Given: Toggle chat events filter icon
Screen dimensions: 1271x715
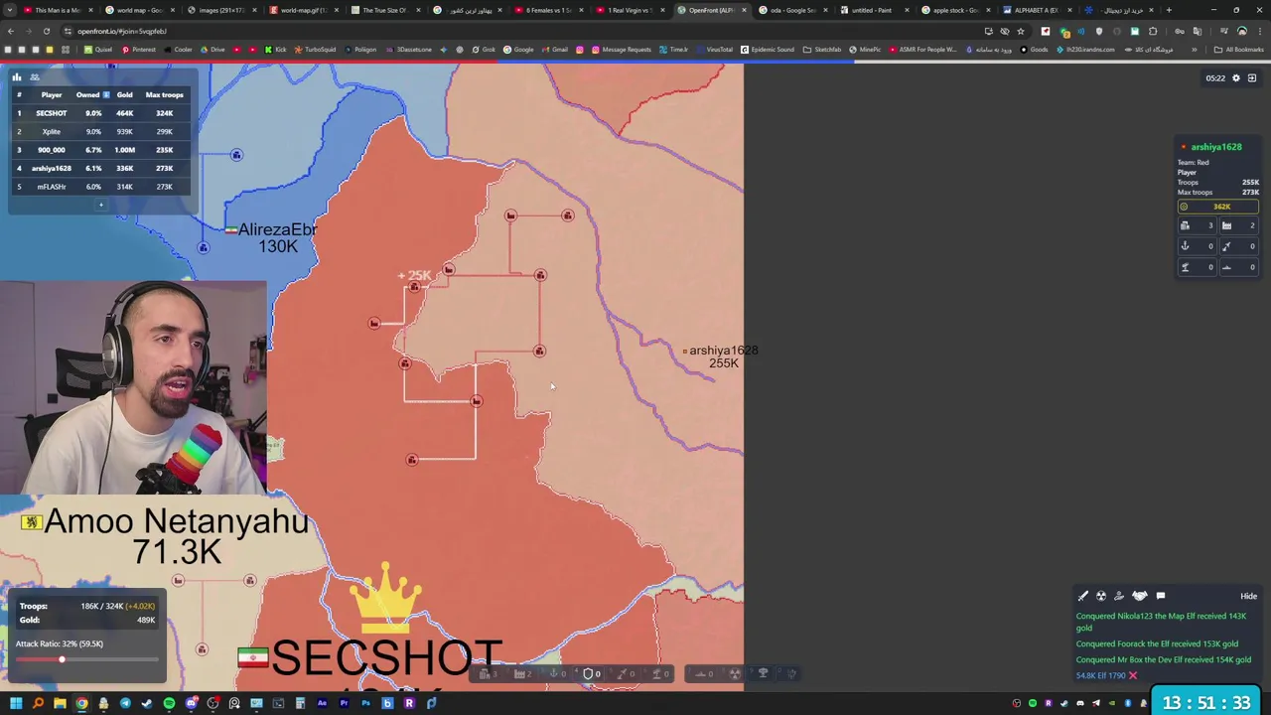Looking at the screenshot, I should [1161, 596].
